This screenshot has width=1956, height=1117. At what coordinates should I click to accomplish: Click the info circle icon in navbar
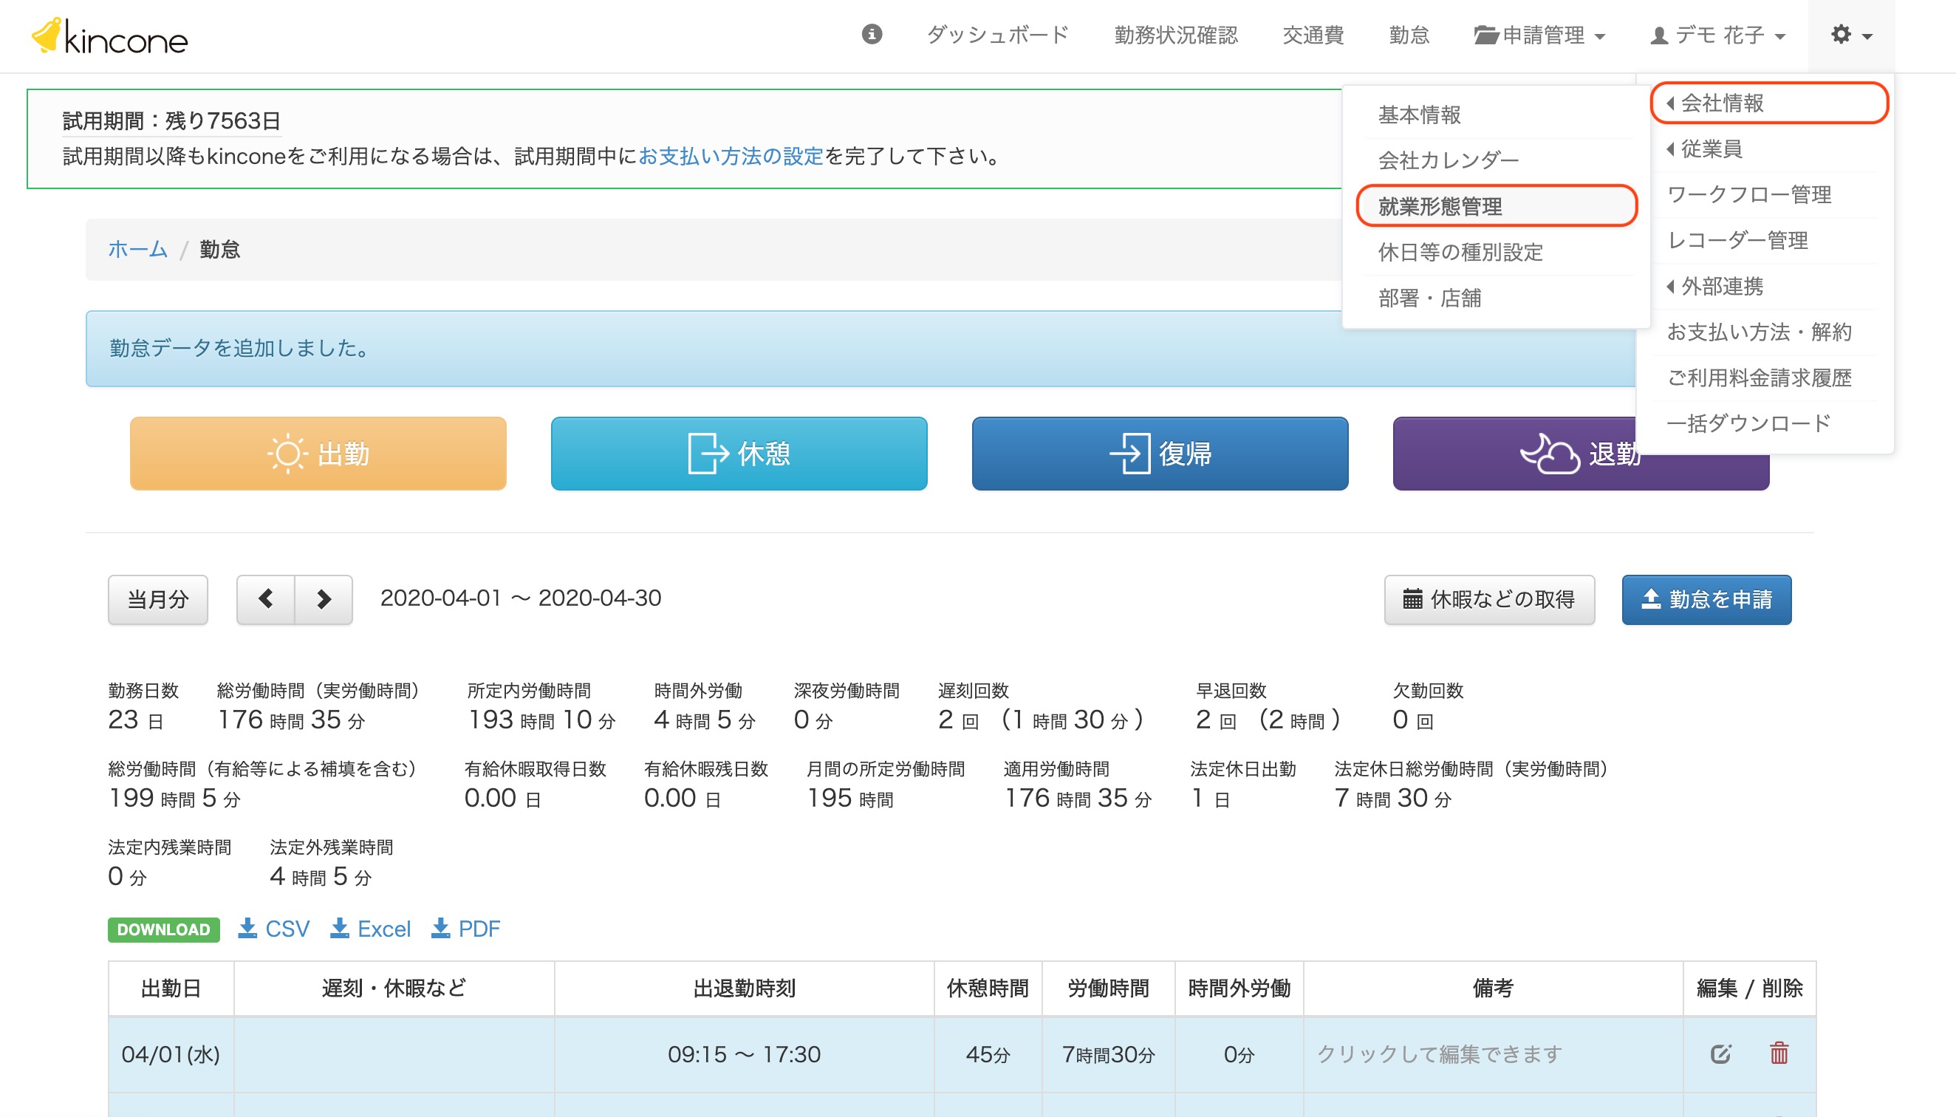[872, 34]
